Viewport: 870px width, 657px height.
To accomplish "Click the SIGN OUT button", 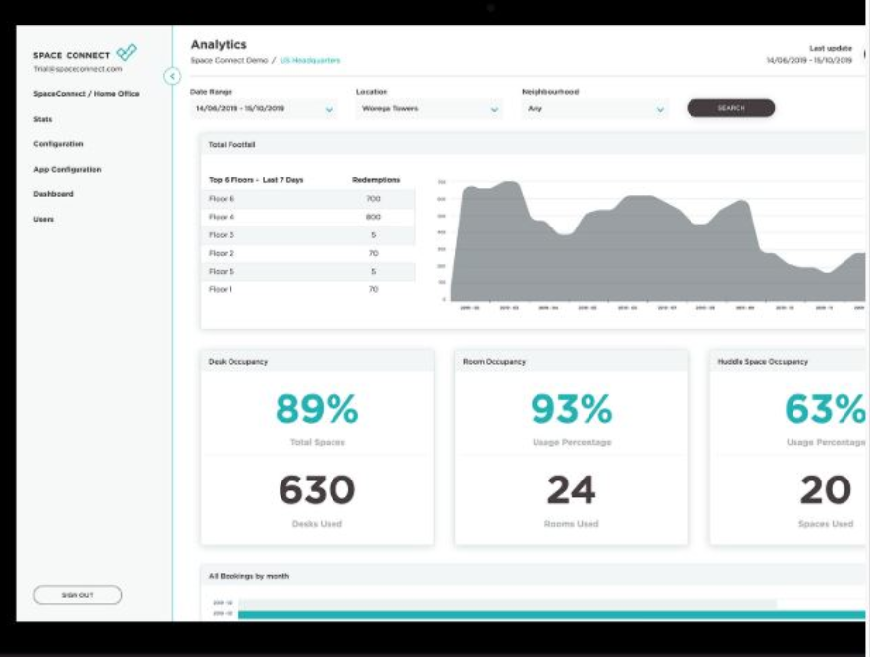I will 77,595.
